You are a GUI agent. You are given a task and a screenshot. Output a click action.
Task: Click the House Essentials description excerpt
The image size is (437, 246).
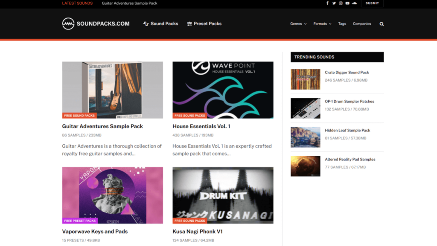coord(222,150)
